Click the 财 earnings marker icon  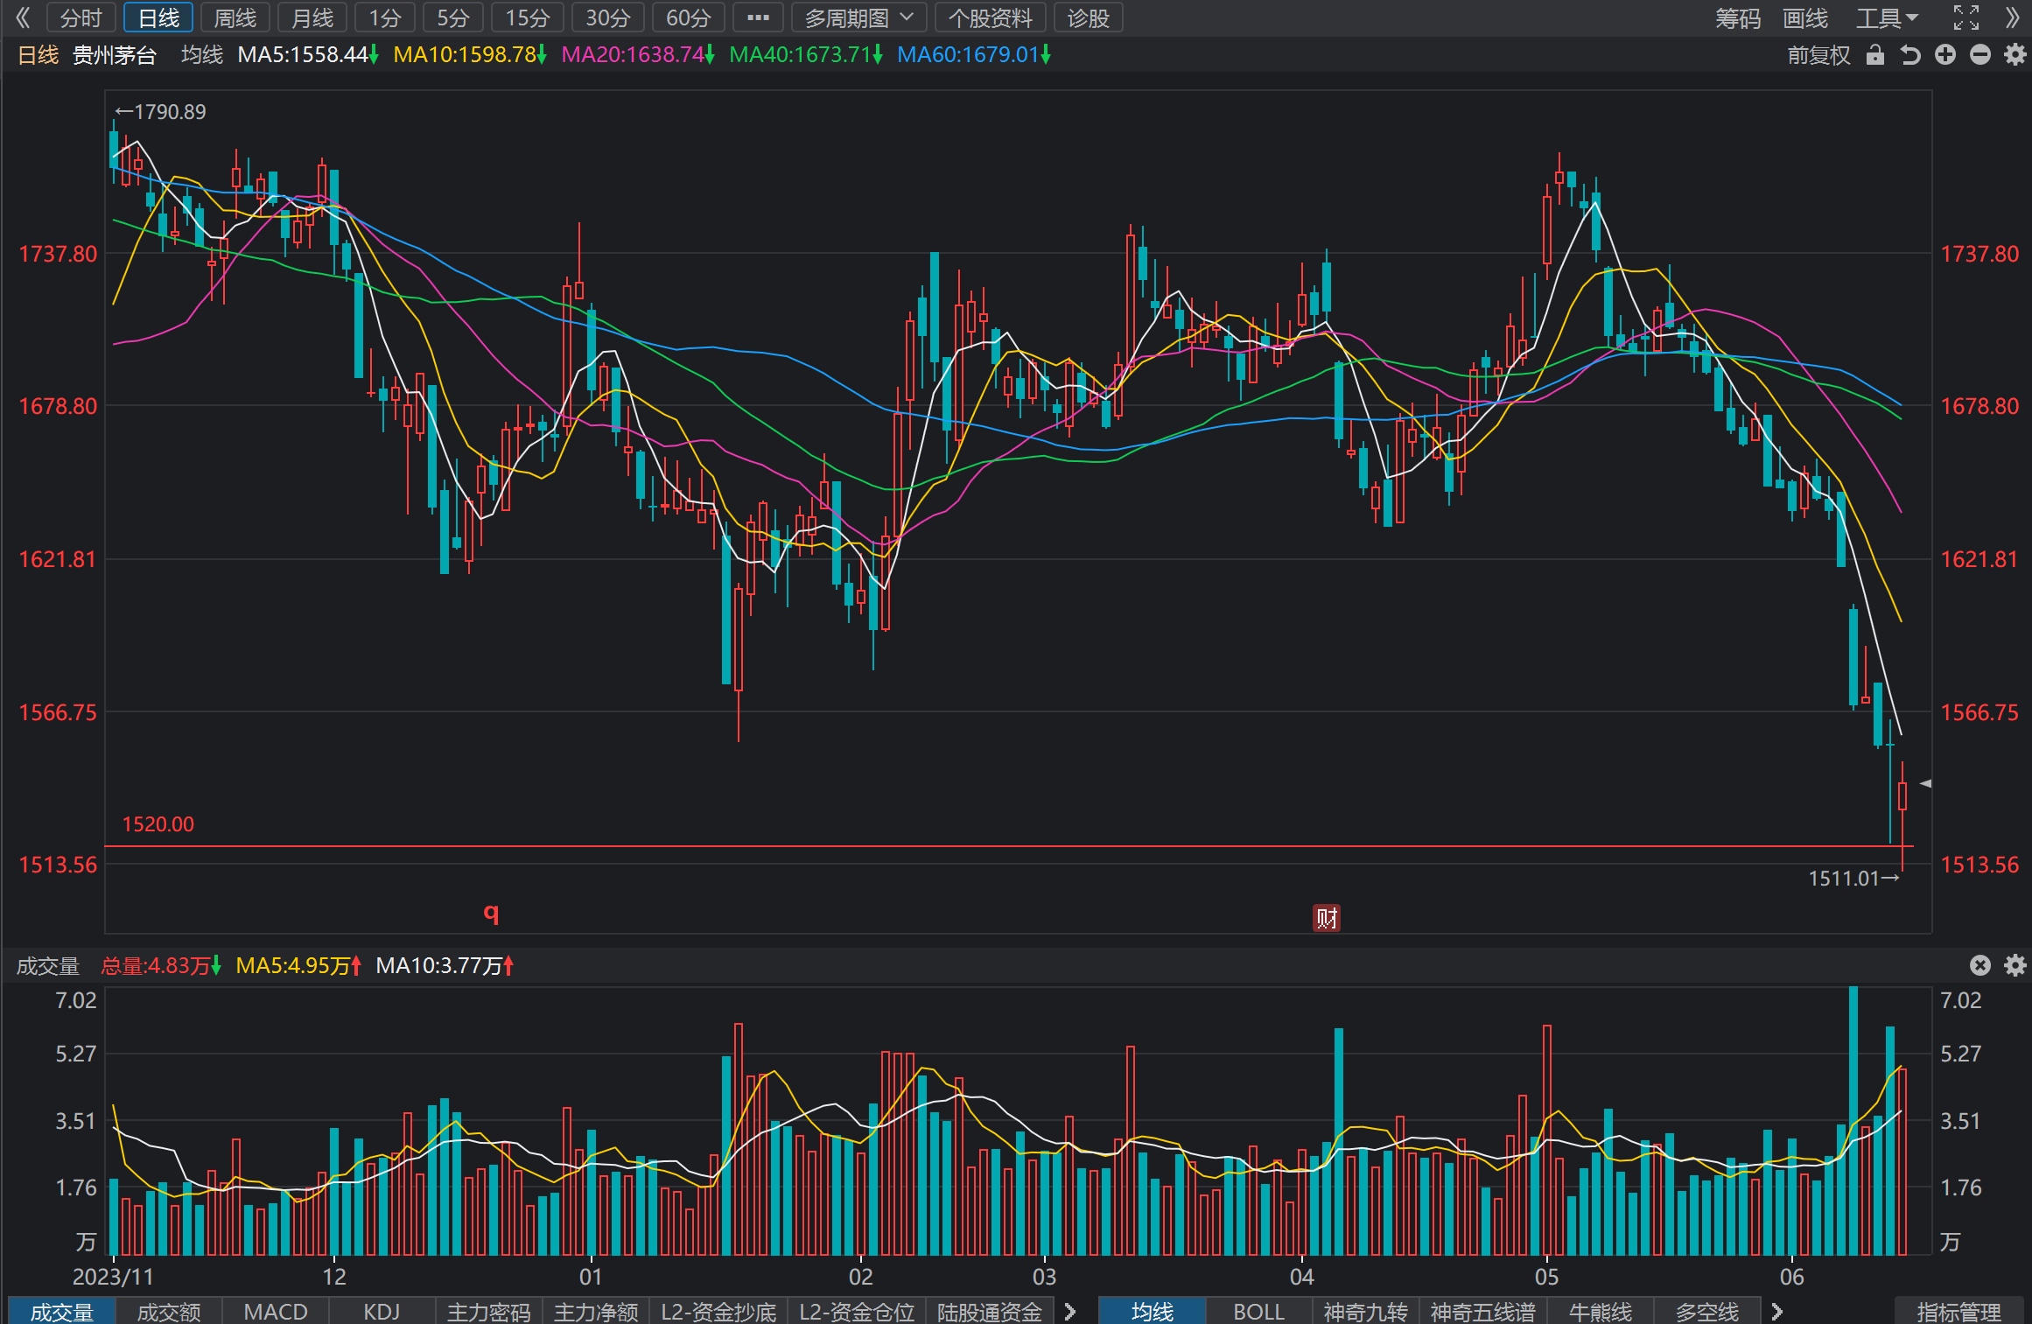[x=1327, y=918]
